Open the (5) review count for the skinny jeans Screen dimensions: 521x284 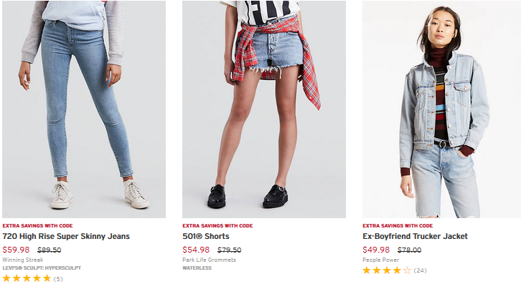pos(58,279)
